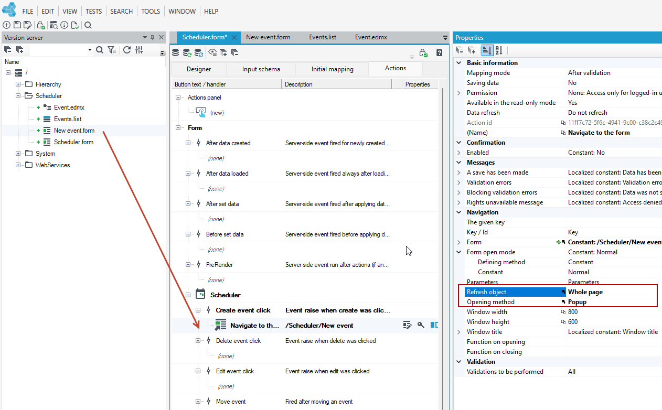The height and width of the screenshot is (410, 662).
Task: Click the alphabetical sort icon in Properties toolbar
Action: coord(499,50)
